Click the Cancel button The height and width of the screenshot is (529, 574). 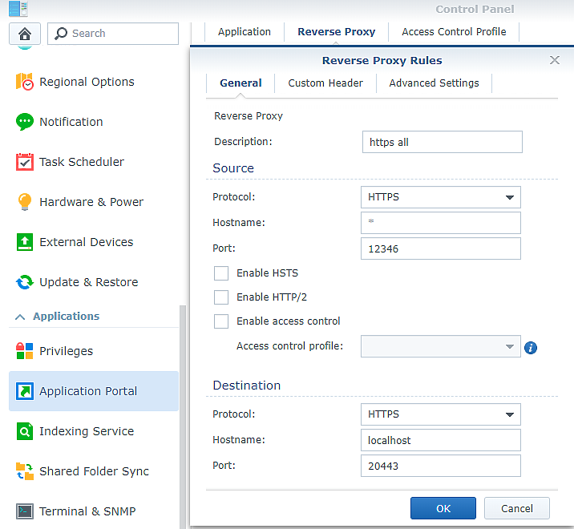pos(517,508)
